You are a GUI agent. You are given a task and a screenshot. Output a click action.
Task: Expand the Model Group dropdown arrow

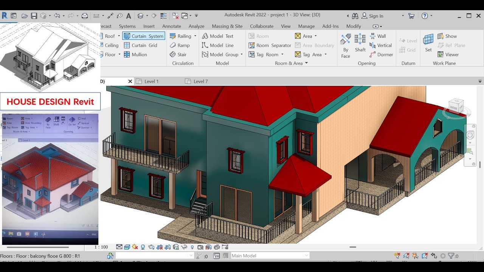(x=242, y=55)
